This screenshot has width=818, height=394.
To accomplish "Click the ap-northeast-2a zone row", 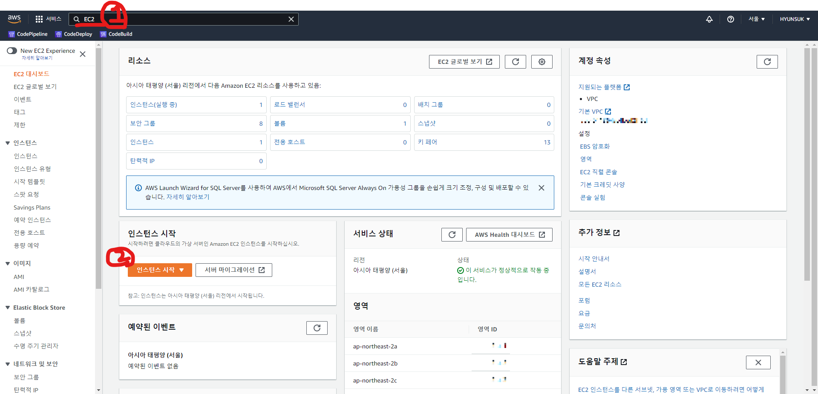I will tap(452, 346).
